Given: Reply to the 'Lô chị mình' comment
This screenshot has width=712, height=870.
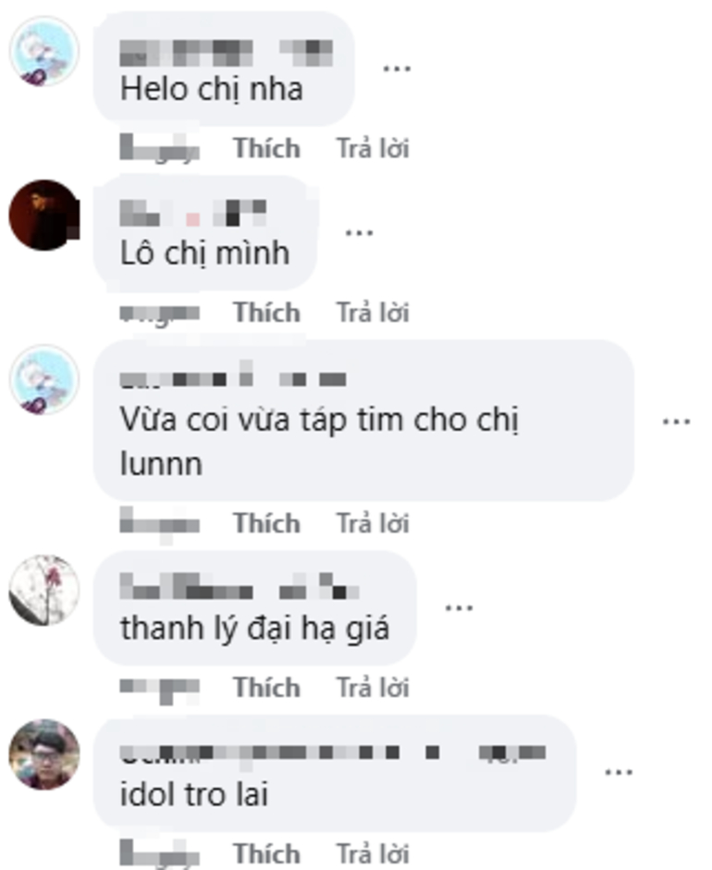Looking at the screenshot, I should click(x=374, y=313).
